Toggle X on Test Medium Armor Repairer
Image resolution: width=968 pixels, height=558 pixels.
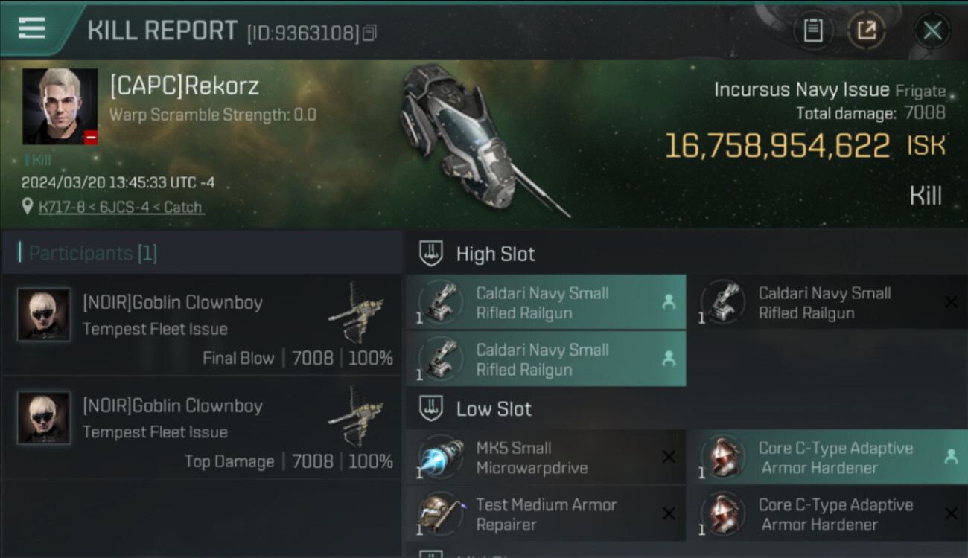pos(669,514)
